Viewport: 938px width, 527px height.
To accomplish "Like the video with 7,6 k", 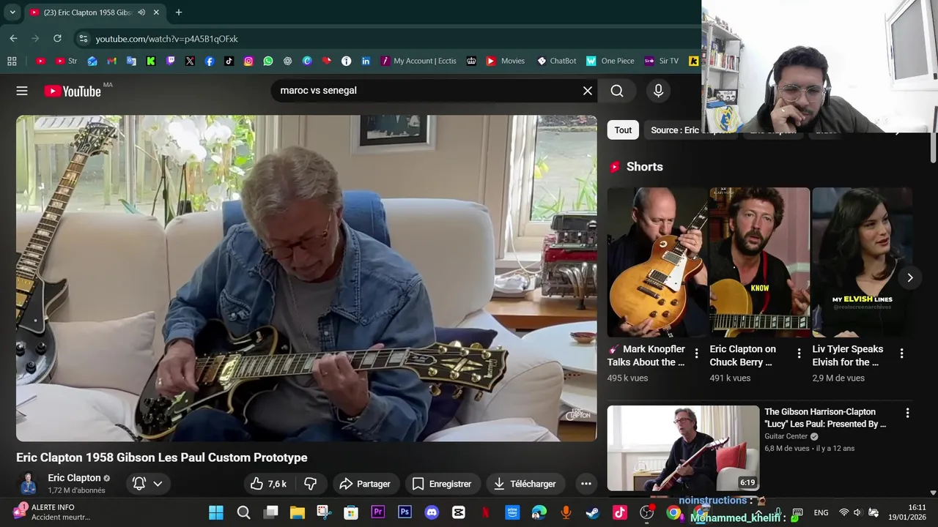I will click(x=268, y=484).
